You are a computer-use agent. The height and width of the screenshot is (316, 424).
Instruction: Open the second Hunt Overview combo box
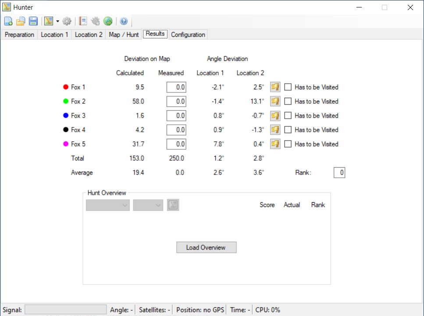[148, 205]
